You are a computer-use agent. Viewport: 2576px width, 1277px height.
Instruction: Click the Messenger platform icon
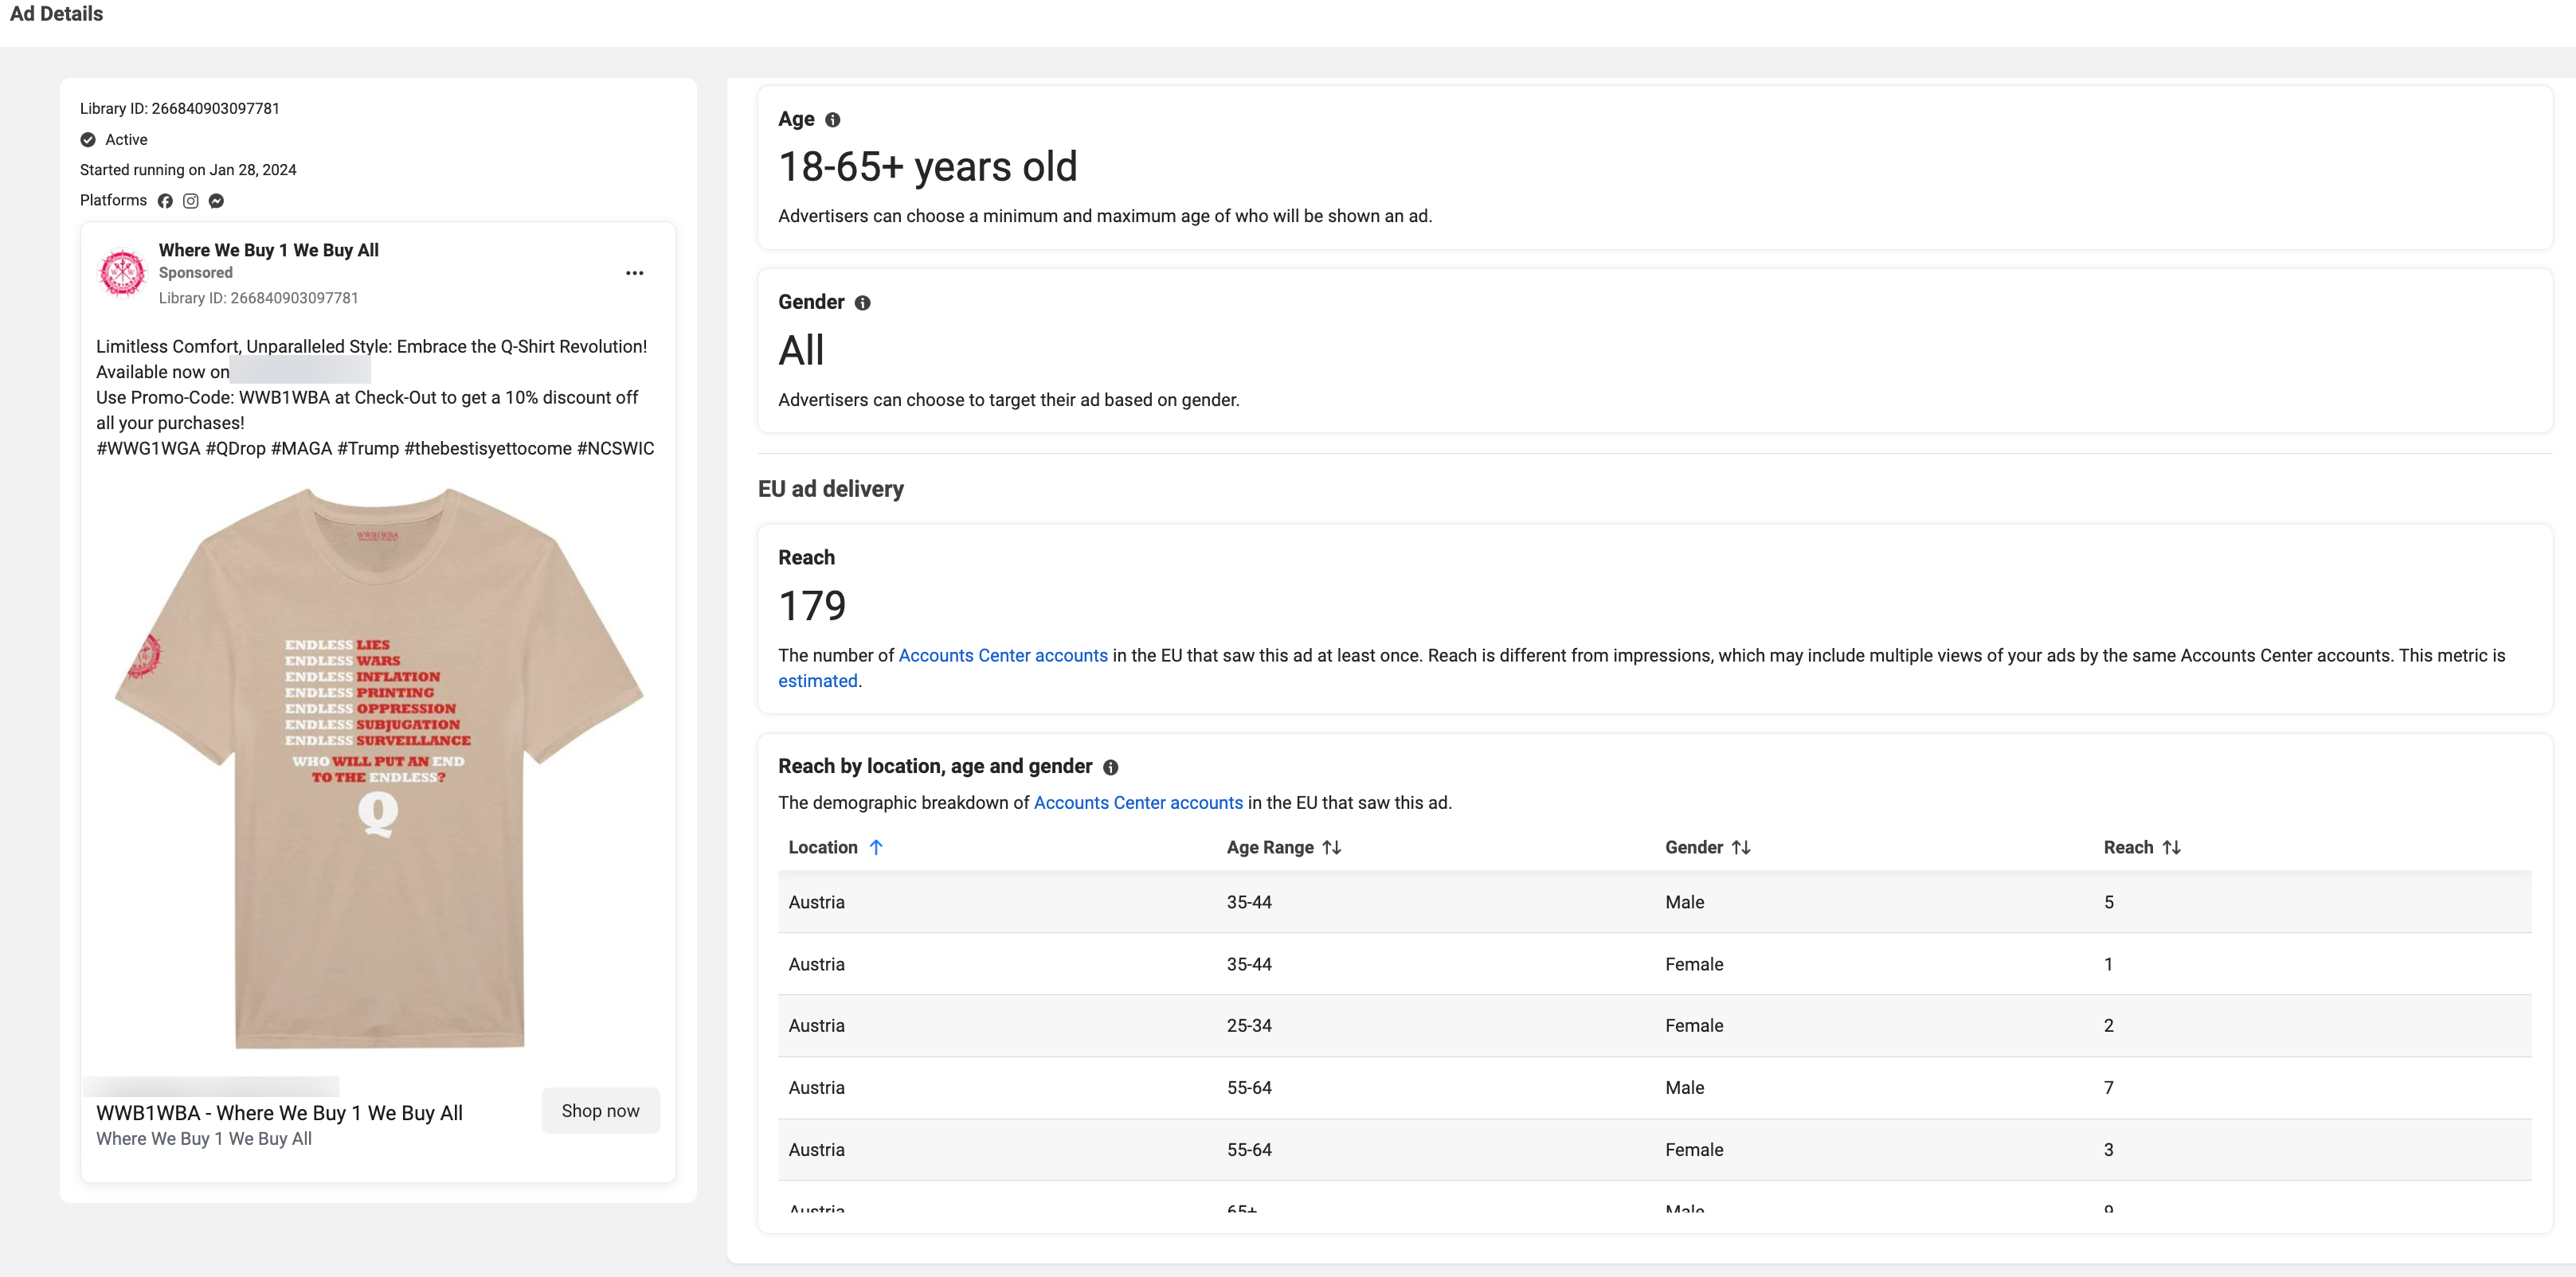[216, 201]
